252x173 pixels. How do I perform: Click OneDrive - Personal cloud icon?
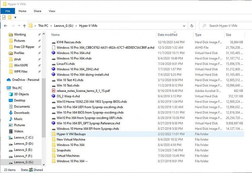[x=9, y=80]
